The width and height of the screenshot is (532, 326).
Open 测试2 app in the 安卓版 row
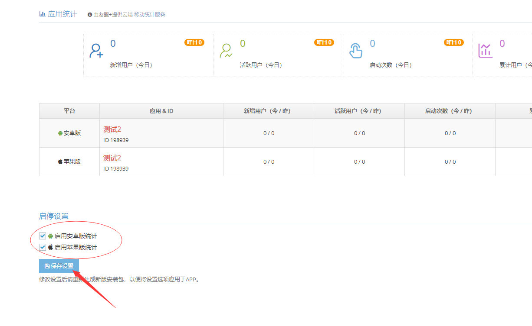pos(112,129)
